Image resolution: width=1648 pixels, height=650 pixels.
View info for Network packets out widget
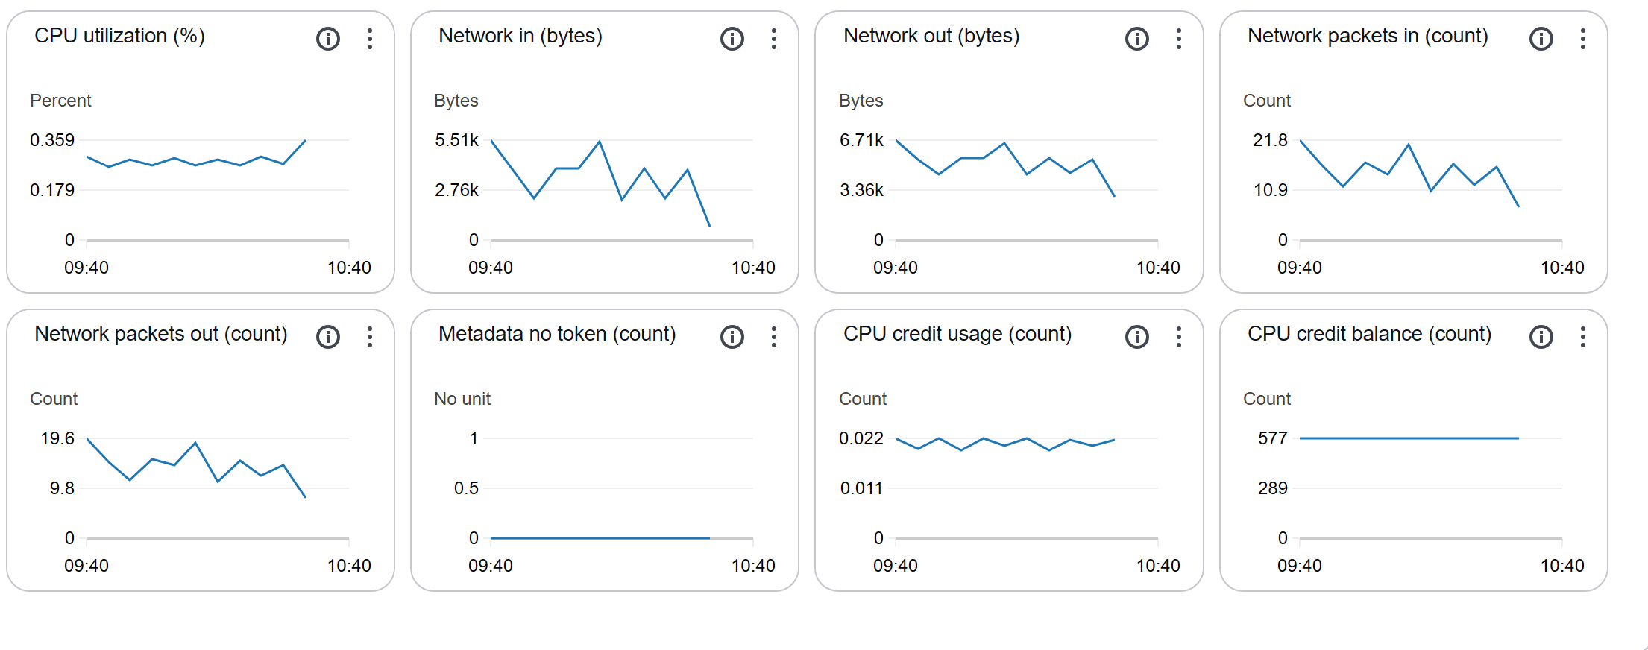pos(328,337)
